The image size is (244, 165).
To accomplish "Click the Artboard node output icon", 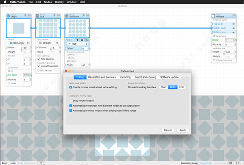I will click(213, 16).
